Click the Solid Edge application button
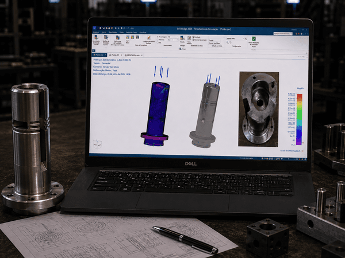345x258 pixels. coord(94,28)
